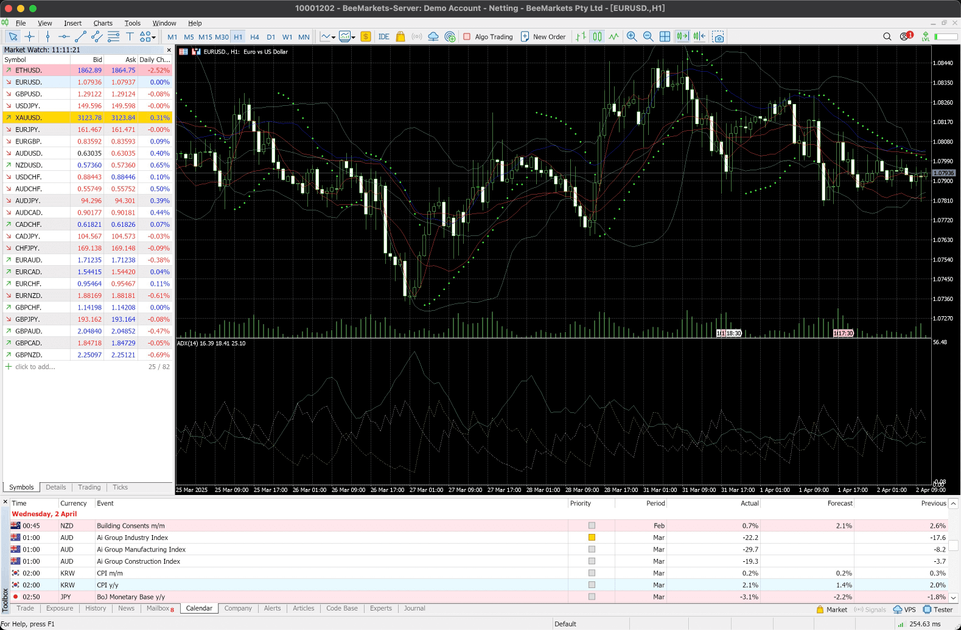Viewport: 961px width, 630px height.
Task: Open the MetaEditor IDE
Action: (383, 36)
